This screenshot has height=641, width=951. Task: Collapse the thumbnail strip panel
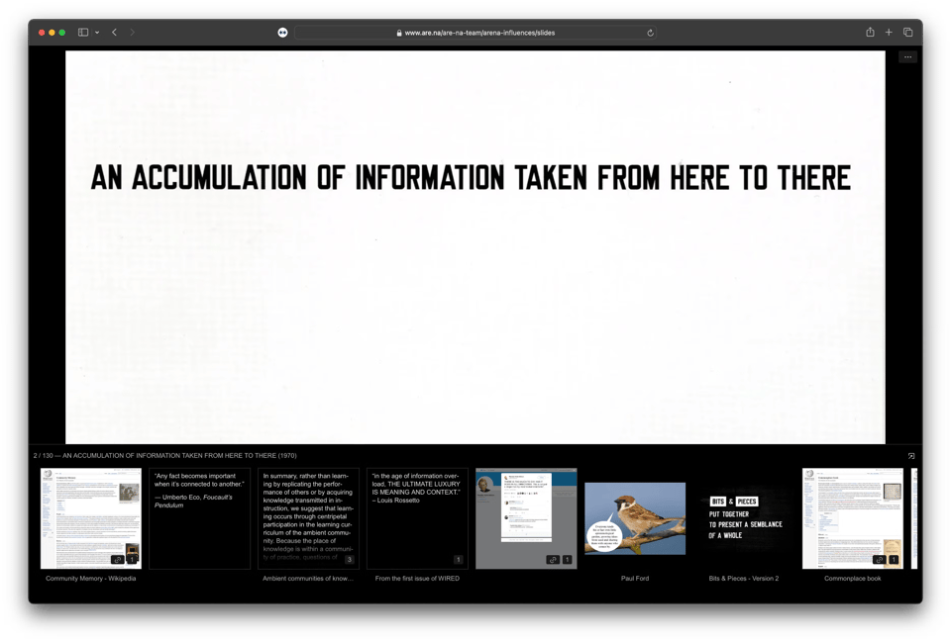point(911,456)
